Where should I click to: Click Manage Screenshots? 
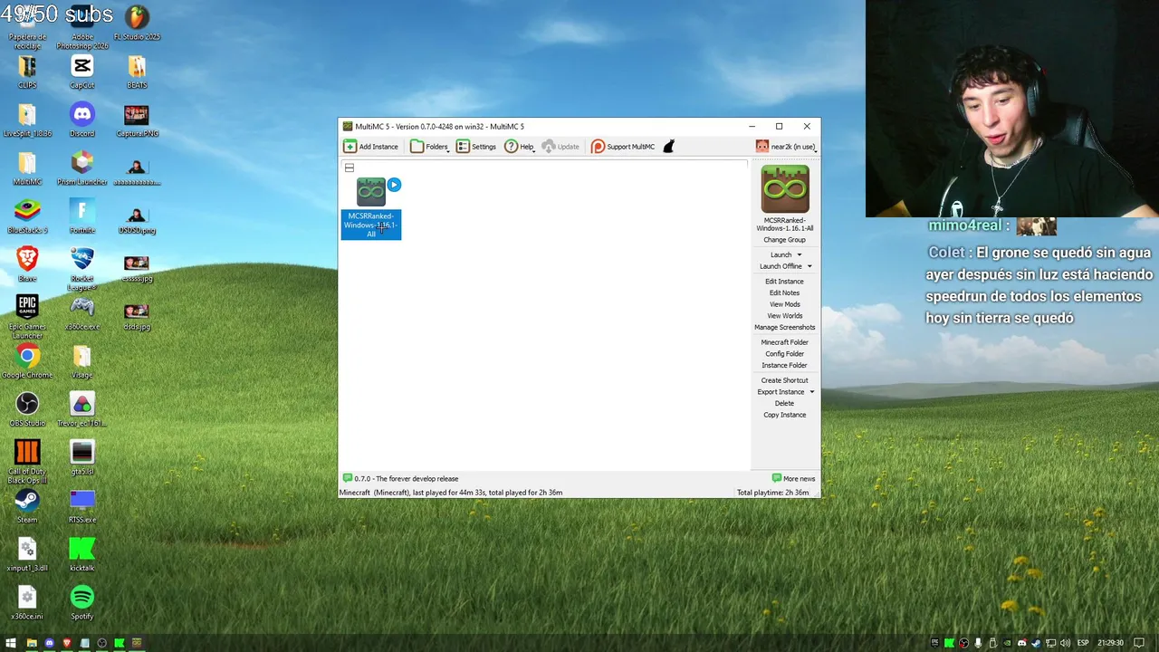[784, 328]
